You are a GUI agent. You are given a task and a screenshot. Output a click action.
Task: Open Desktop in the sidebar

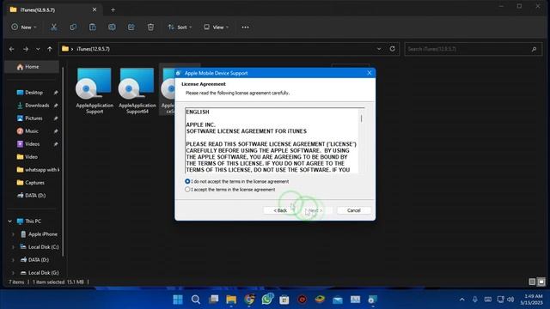click(x=34, y=93)
